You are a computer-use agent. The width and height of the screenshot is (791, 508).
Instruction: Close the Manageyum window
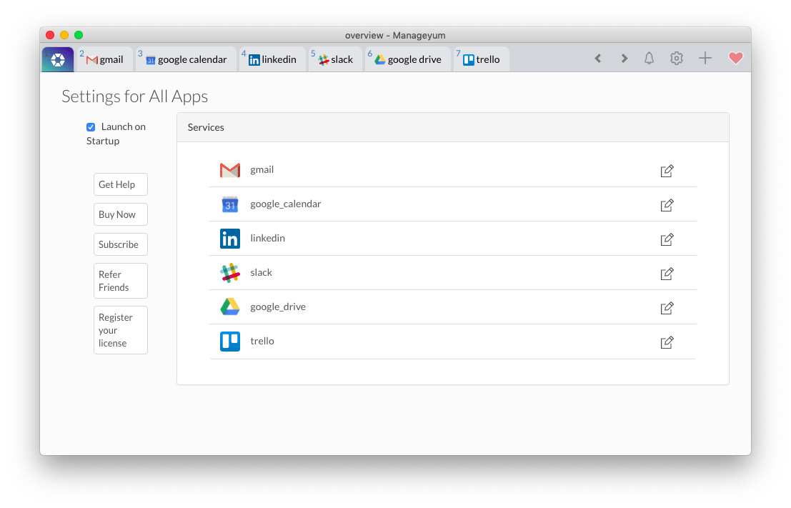50,35
